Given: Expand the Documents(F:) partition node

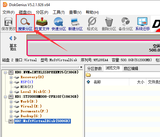Looking at the screenshot, I should tap(11, 111).
